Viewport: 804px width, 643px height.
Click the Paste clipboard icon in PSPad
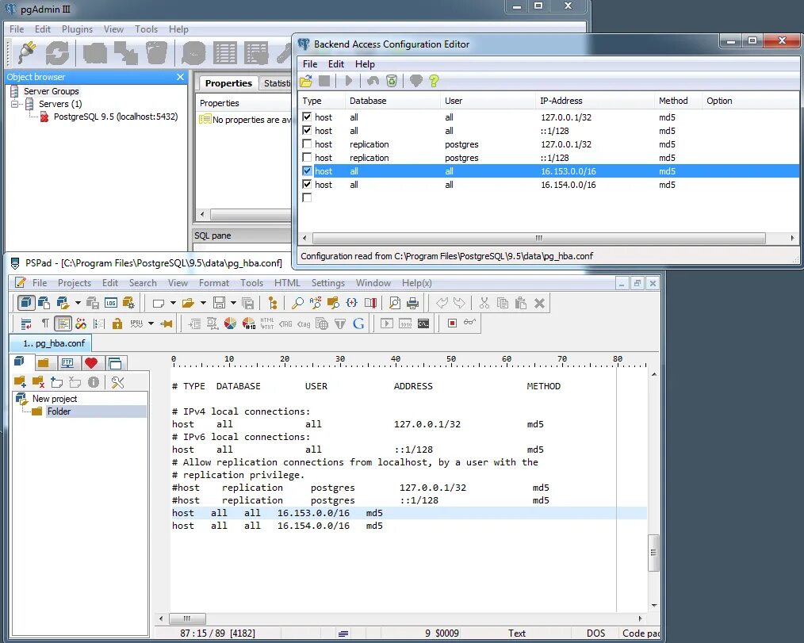[x=521, y=303]
